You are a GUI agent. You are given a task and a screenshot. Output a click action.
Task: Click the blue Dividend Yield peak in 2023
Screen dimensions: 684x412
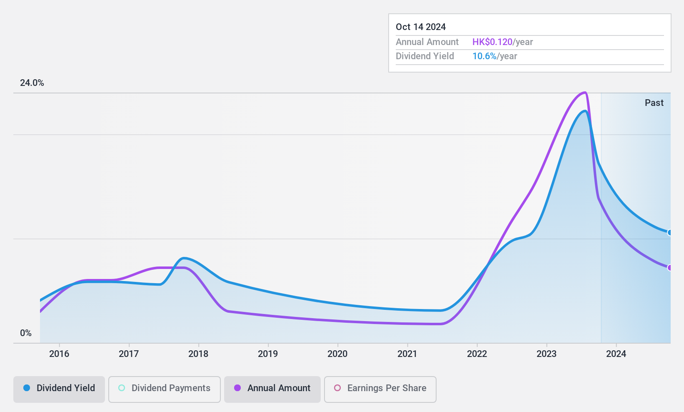585,111
